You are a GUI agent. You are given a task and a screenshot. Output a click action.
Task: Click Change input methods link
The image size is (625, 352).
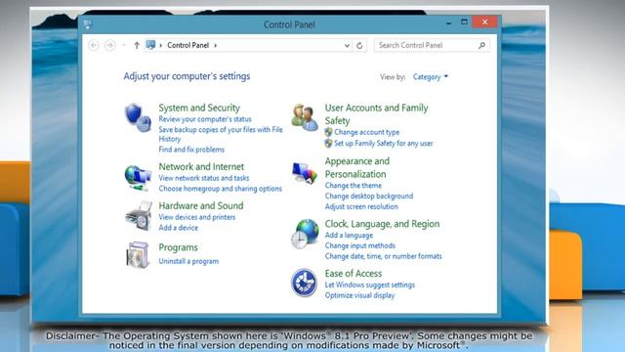pyautogui.click(x=360, y=245)
